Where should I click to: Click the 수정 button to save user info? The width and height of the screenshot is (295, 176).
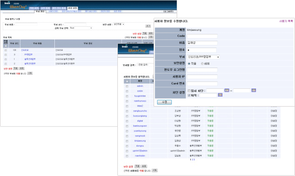pyautogui.click(x=164, y=102)
